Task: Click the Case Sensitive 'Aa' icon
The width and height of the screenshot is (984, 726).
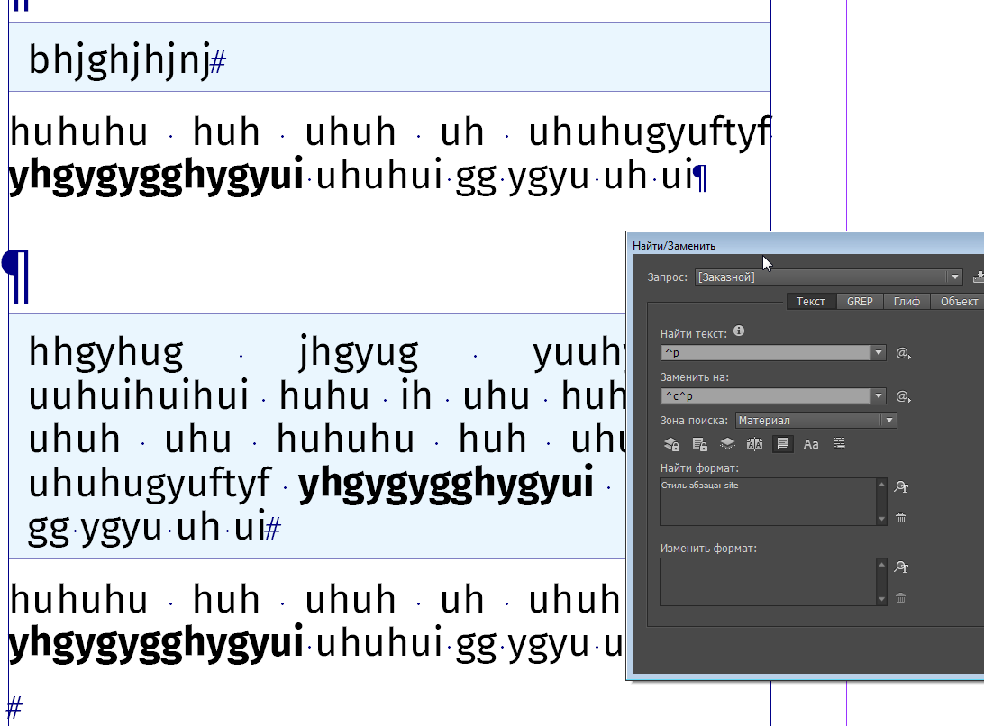Action: [811, 444]
